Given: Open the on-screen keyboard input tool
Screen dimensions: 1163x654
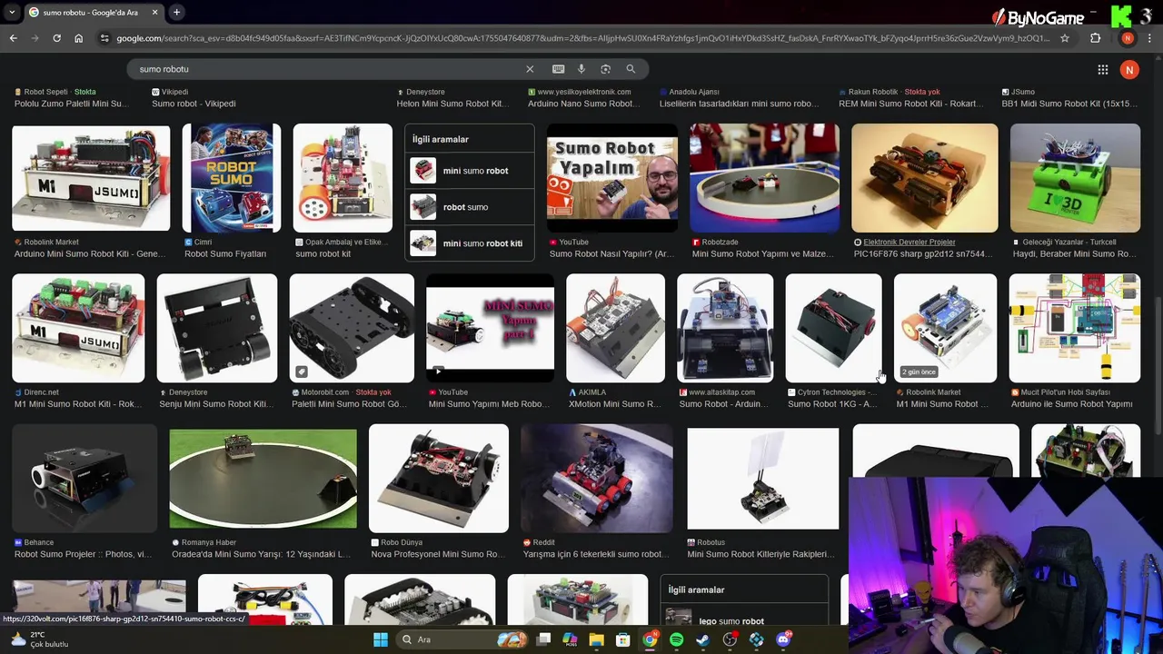Looking at the screenshot, I should click(x=558, y=69).
